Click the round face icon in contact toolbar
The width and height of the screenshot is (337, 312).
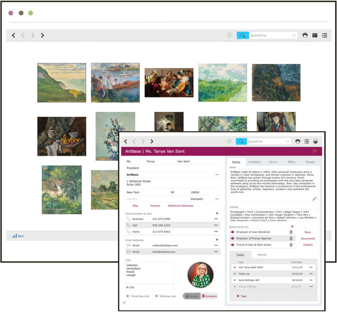[316, 141]
